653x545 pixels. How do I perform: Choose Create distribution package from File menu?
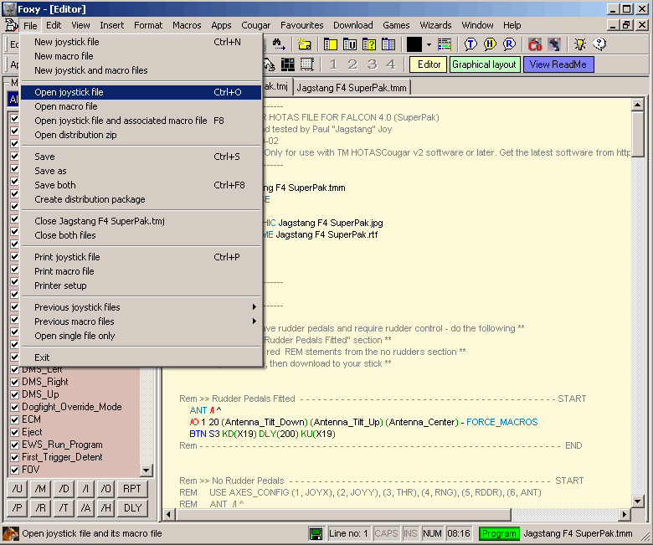pos(90,199)
